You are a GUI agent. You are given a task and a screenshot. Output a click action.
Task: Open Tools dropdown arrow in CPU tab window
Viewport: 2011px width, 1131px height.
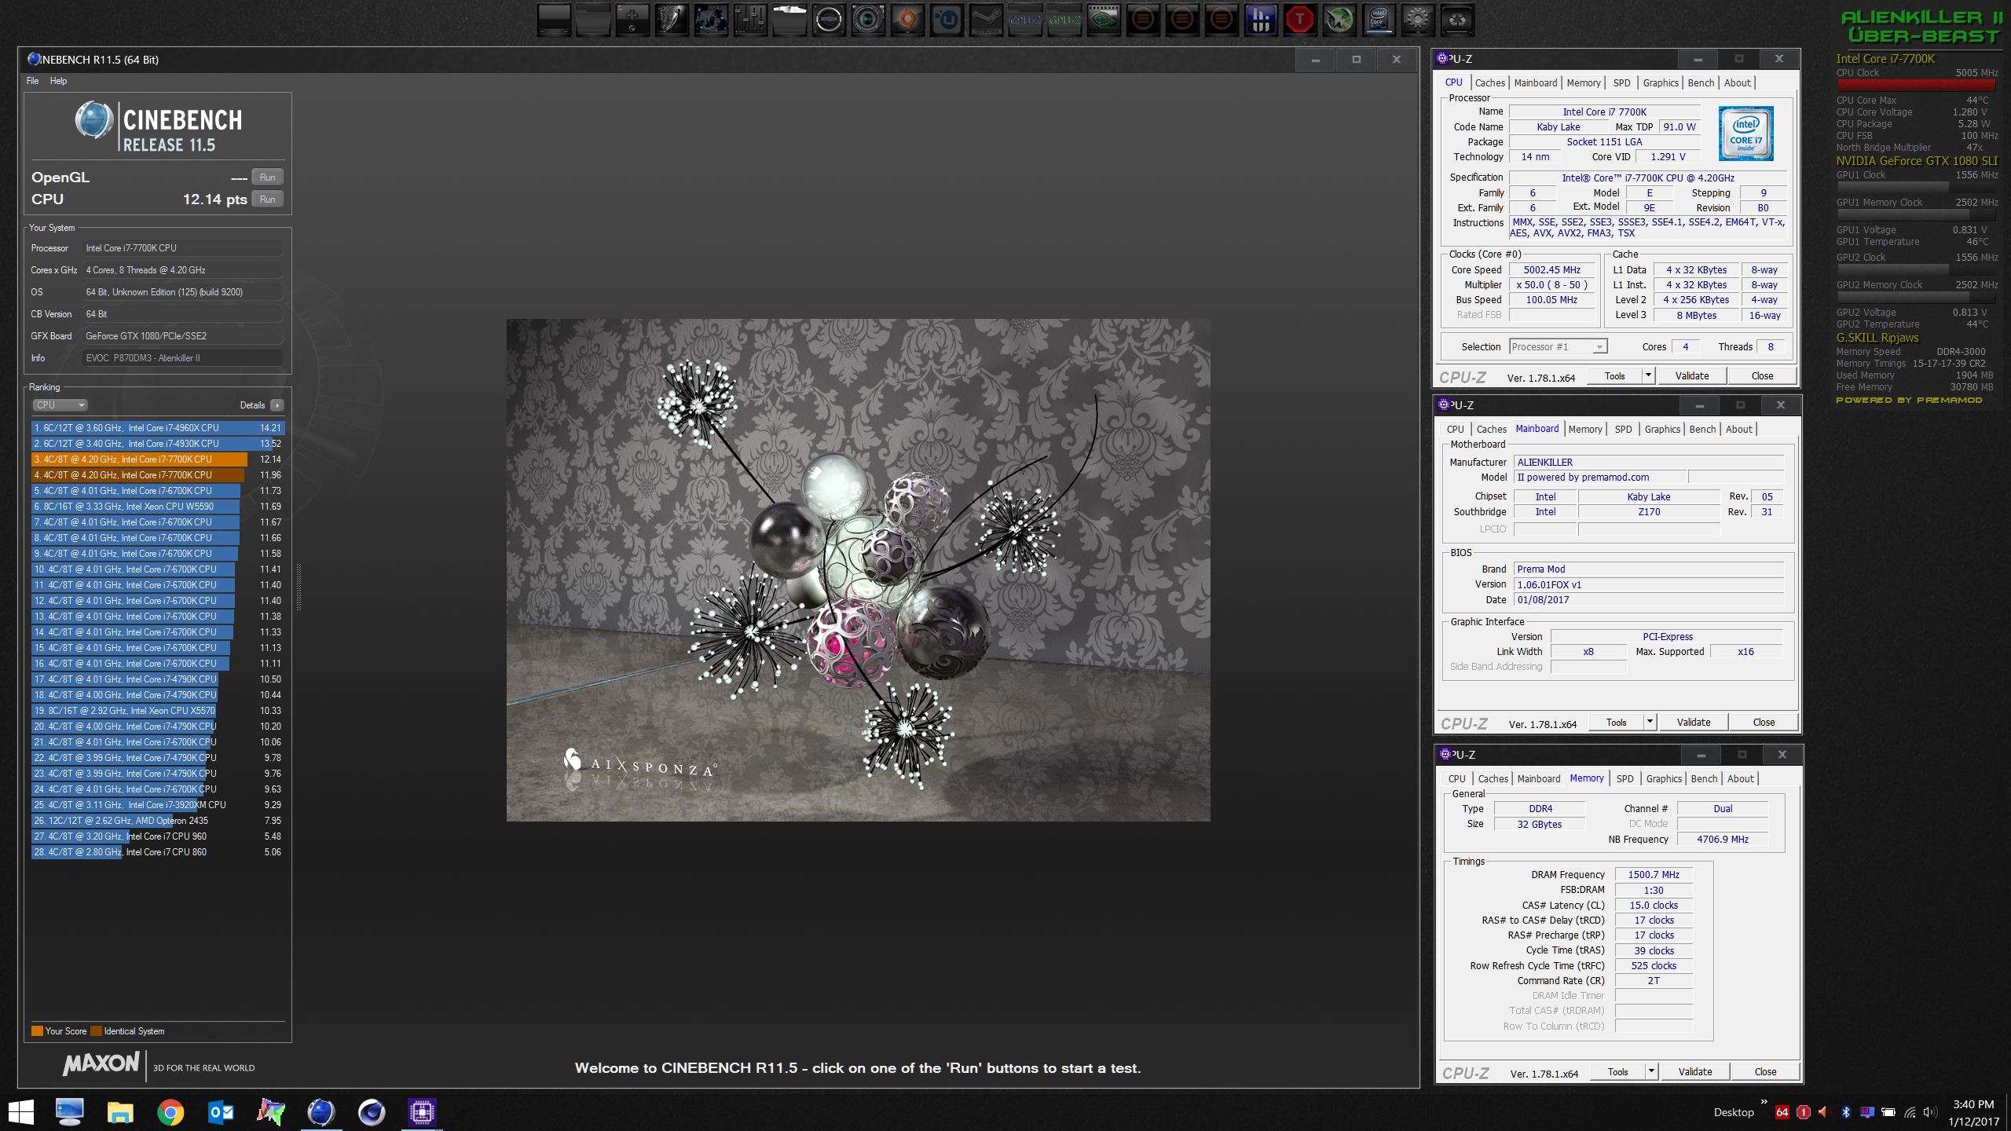click(x=1648, y=375)
